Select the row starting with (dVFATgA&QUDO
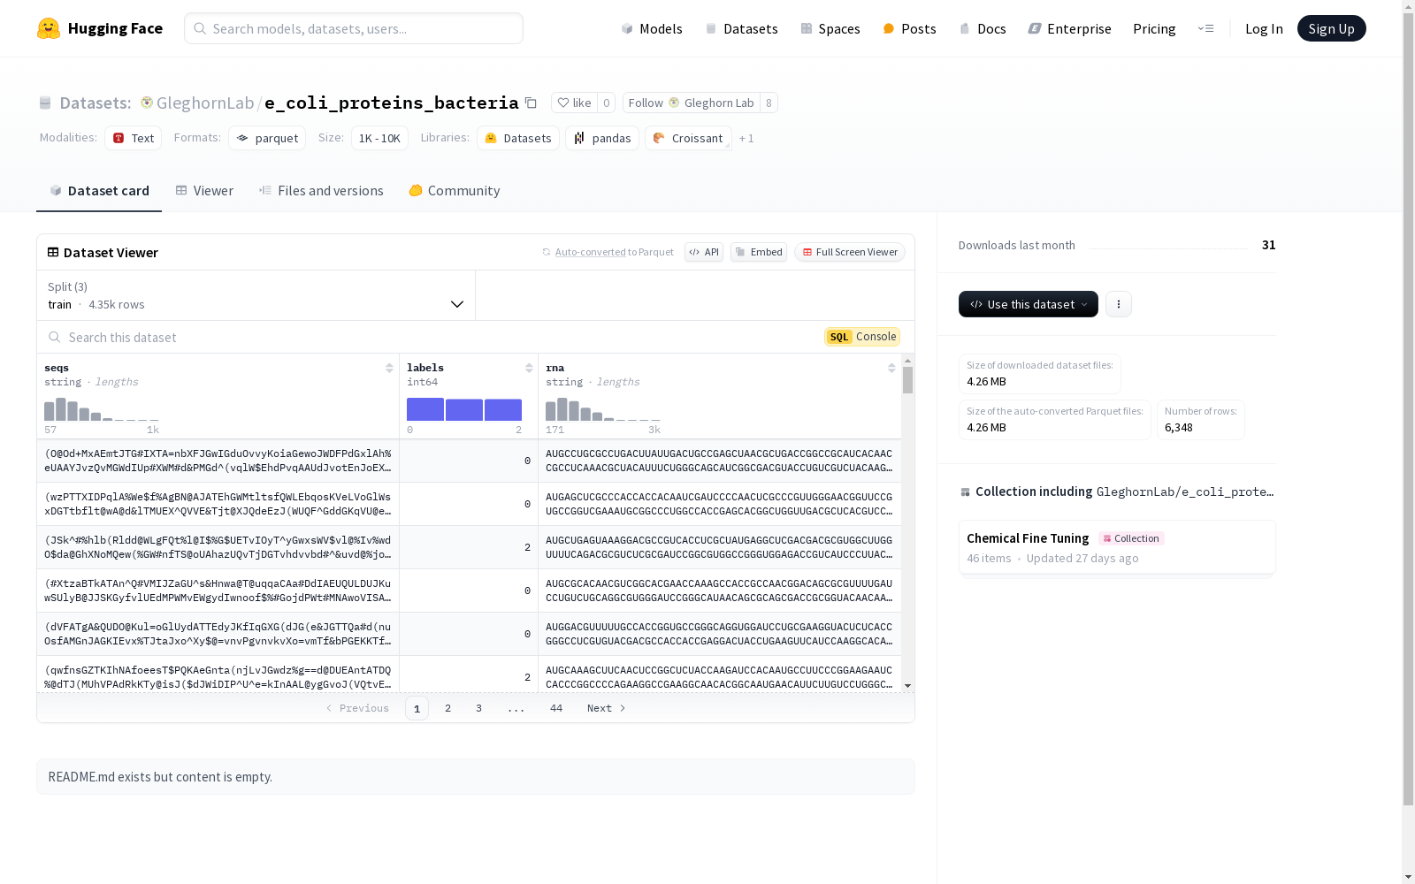 469,634
